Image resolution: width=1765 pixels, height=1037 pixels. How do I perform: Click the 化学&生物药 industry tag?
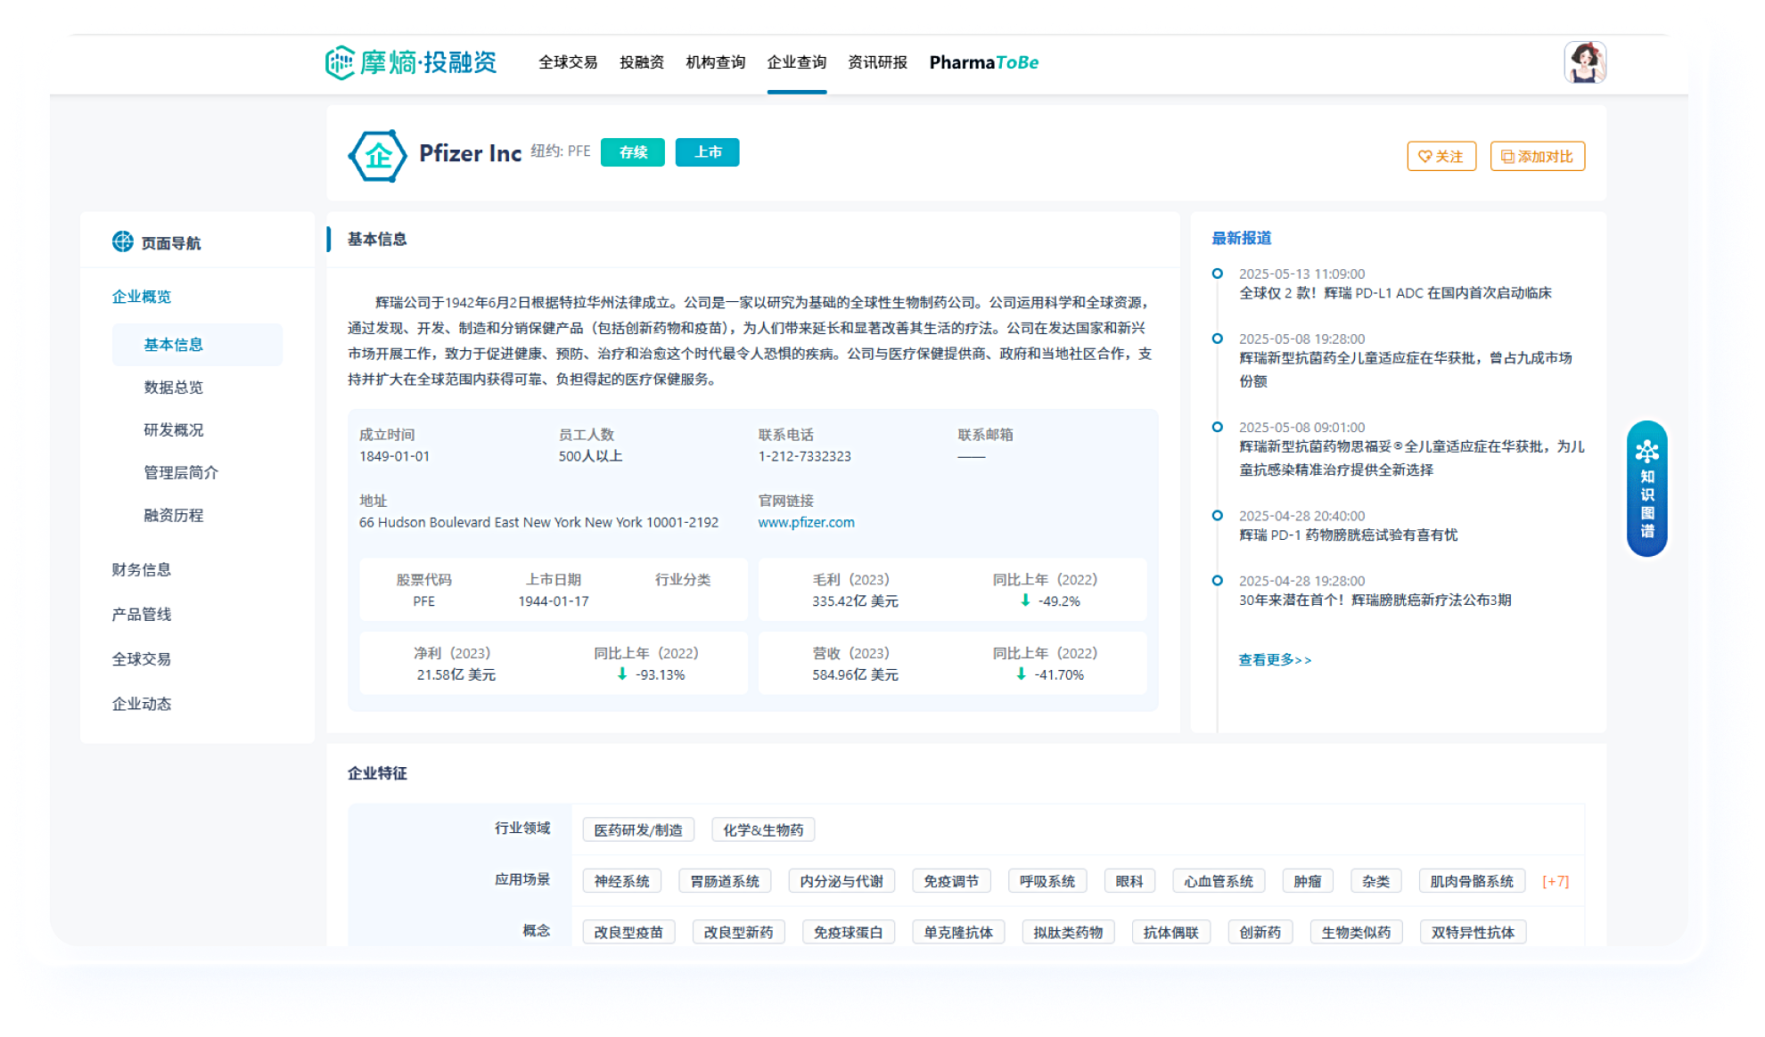coord(763,830)
